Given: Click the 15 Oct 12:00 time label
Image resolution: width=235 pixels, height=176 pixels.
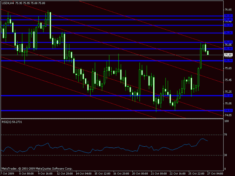Looking at the screenshot, I should (102, 173).
